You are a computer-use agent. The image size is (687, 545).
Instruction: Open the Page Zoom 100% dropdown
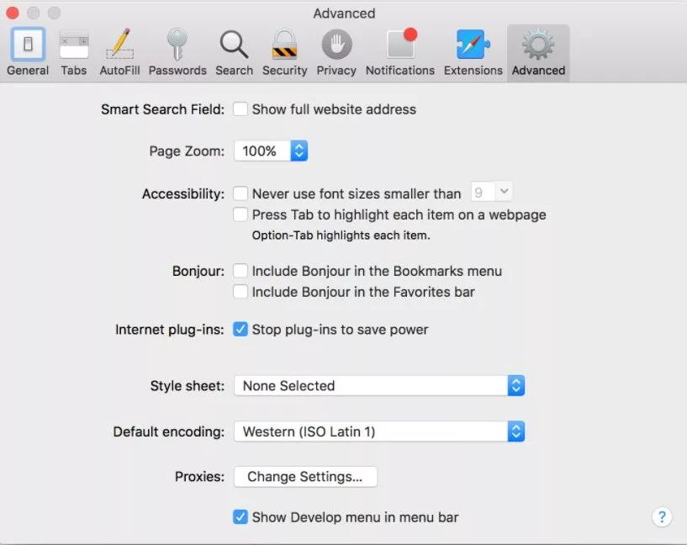[271, 151]
